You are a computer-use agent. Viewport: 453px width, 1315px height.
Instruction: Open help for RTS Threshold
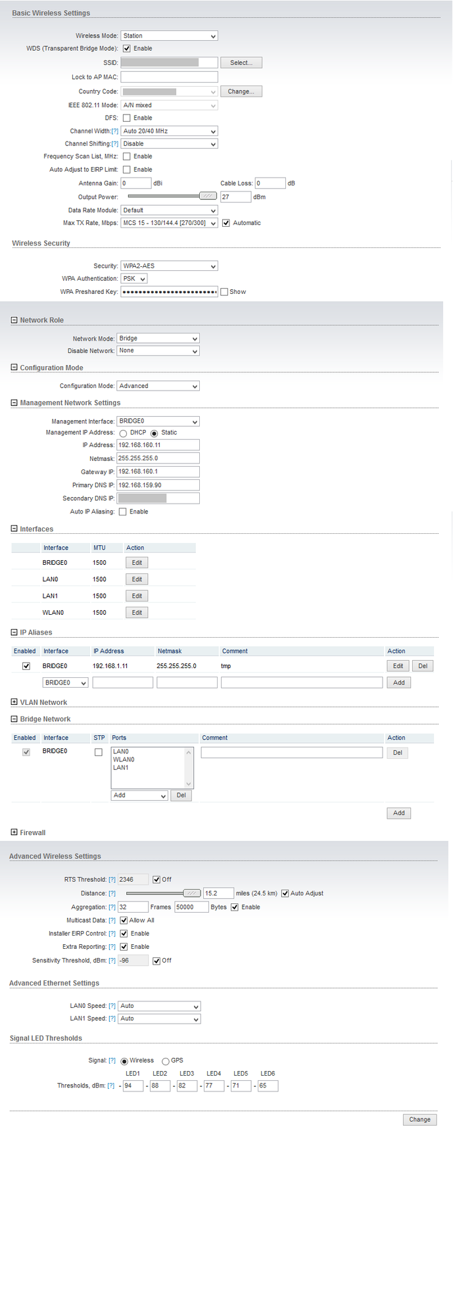tap(112, 880)
